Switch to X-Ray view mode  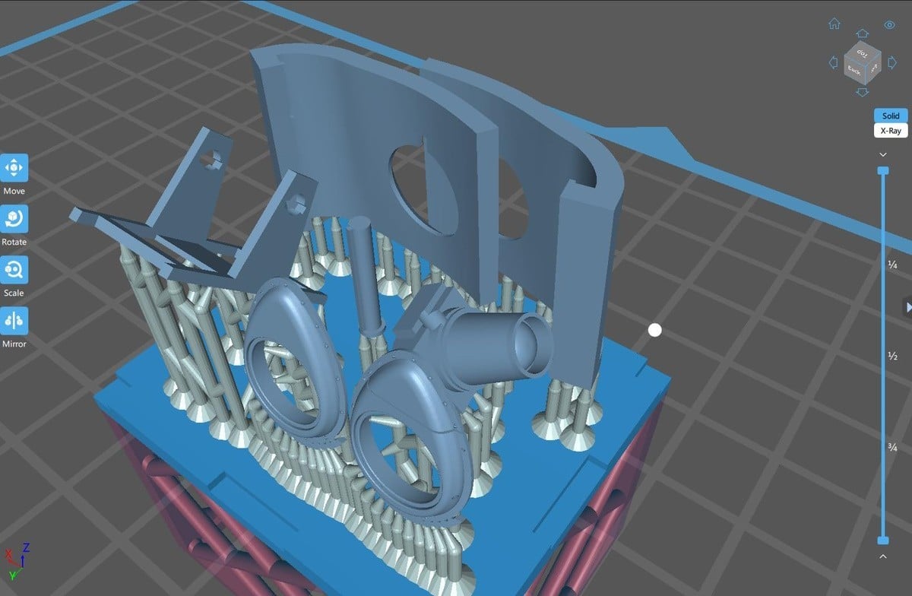click(x=890, y=131)
